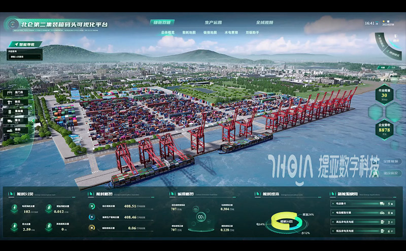
Task: Click the 企业营收 hexagon showing 8878
Action: (x=383, y=128)
